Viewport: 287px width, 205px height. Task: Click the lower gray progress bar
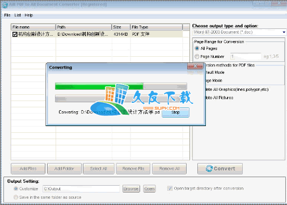point(121,98)
